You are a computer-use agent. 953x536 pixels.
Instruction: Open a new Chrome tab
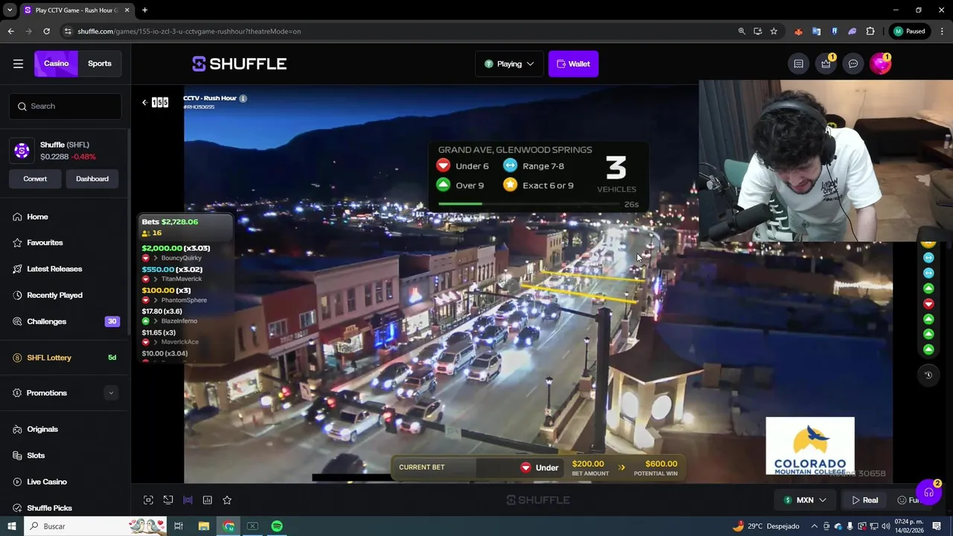point(144,10)
